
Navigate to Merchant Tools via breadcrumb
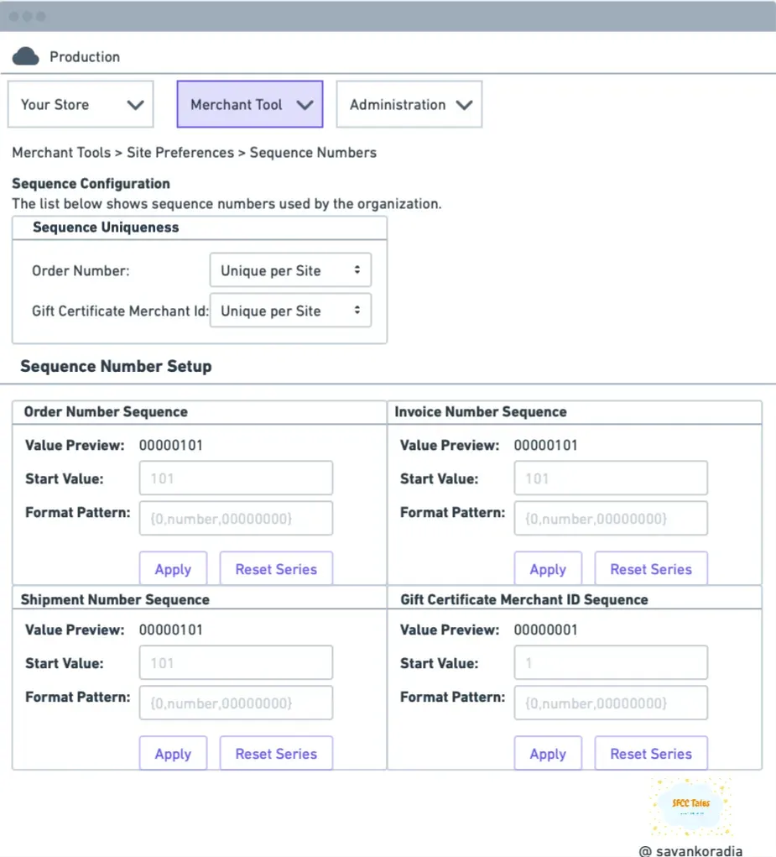click(61, 153)
